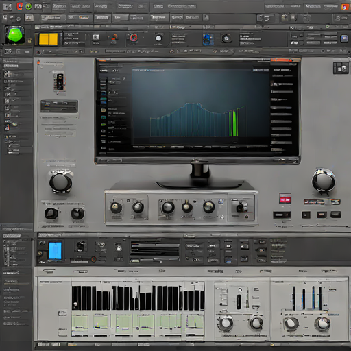Flip the toggle switch on amplifier's right section
The image size is (351, 351).
pyautogui.click(x=241, y=207)
